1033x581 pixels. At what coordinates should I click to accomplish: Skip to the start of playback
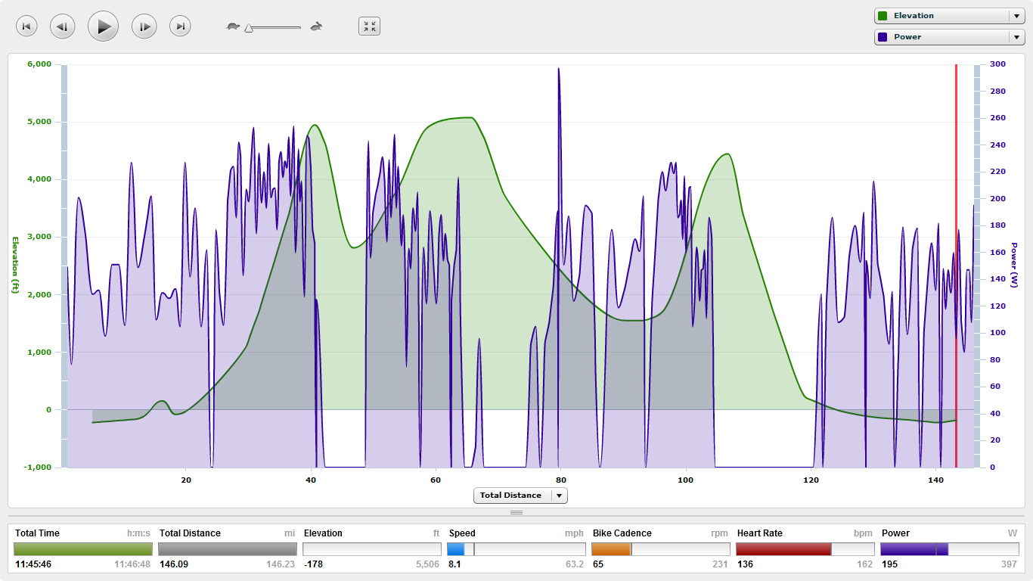[26, 26]
